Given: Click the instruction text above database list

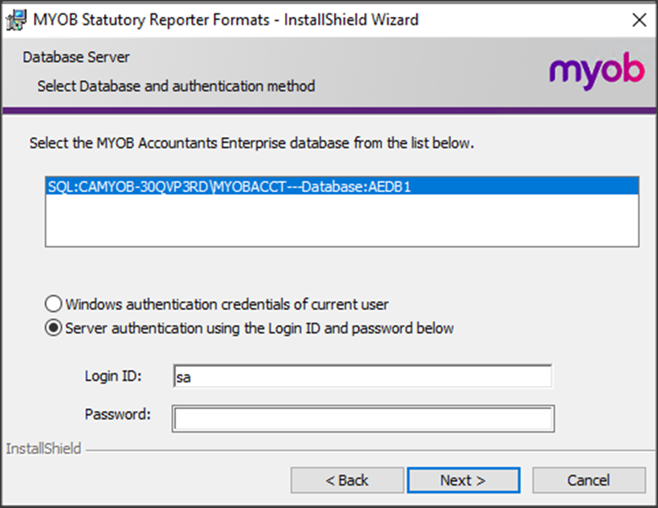Looking at the screenshot, I should (x=252, y=143).
